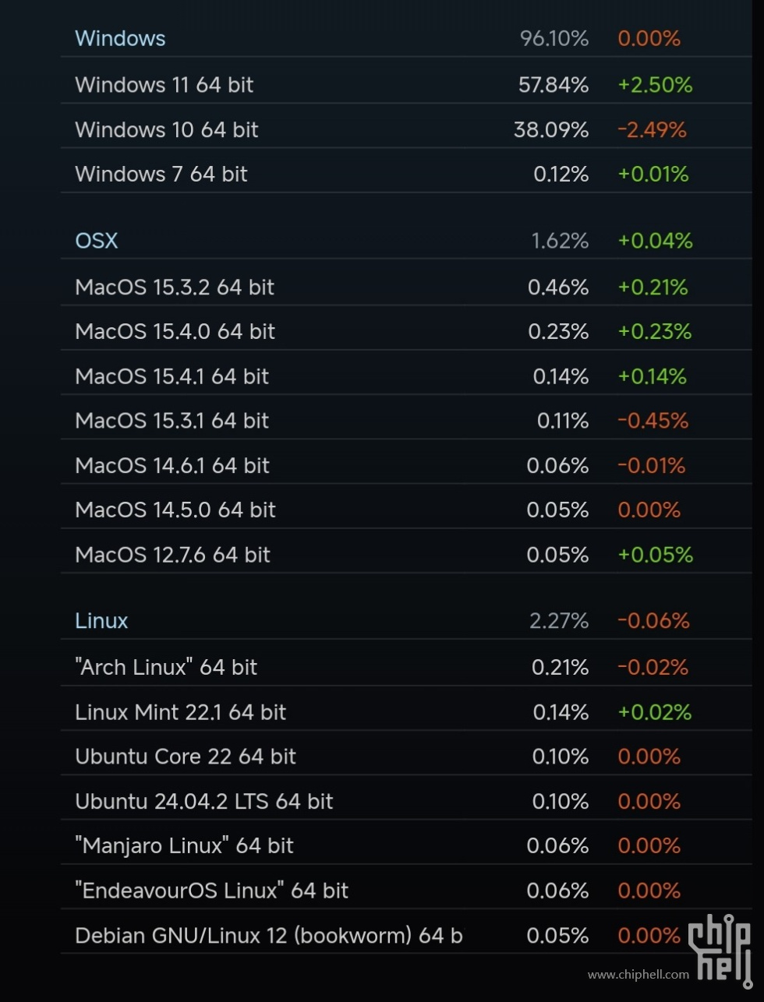Select the "EndeavourOS Linux" 64 bit entry
The height and width of the screenshot is (1002, 764).
(x=406, y=891)
